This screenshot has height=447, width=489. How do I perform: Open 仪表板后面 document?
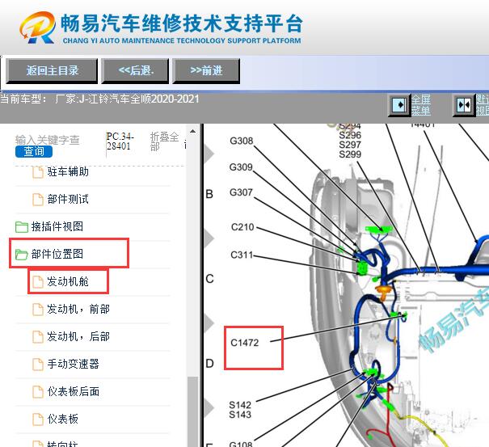[73, 391]
